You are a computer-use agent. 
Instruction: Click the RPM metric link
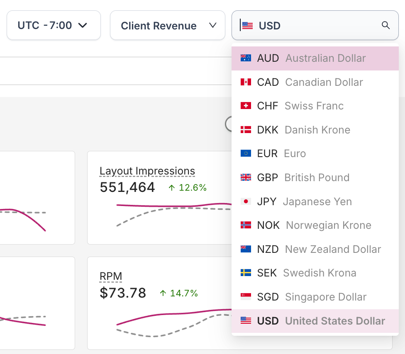coord(110,276)
